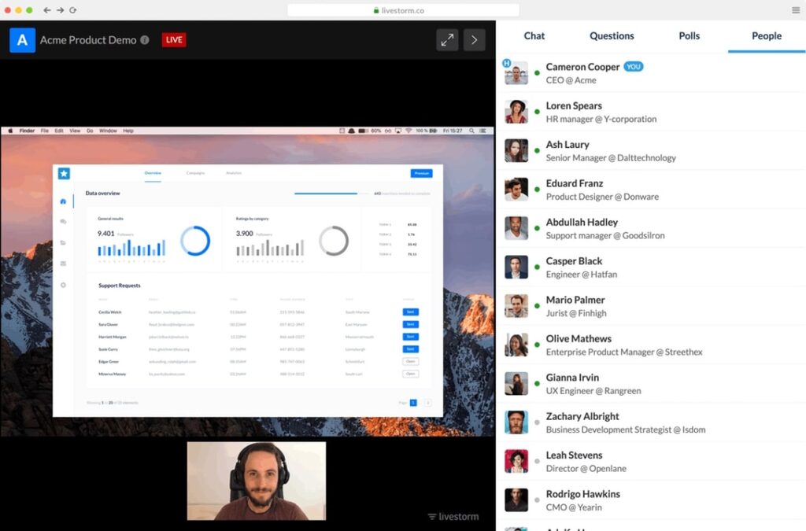The image size is (806, 531).
Task: Expand the video to fullscreen
Action: point(448,40)
